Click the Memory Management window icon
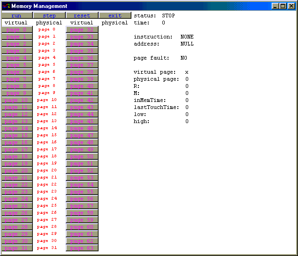This screenshot has height=256, width=298. click(6, 6)
